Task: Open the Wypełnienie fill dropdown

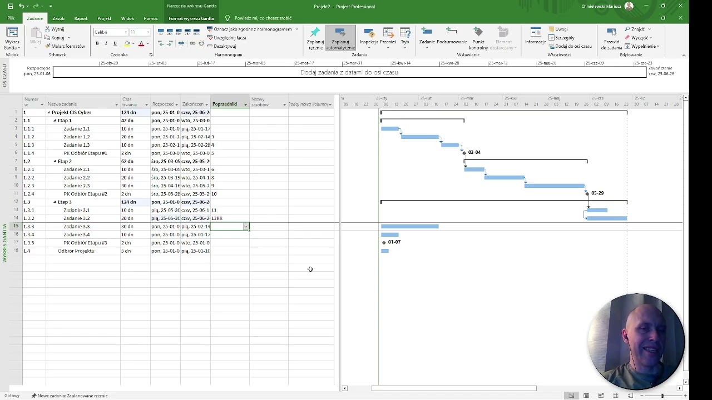Action: [642, 46]
